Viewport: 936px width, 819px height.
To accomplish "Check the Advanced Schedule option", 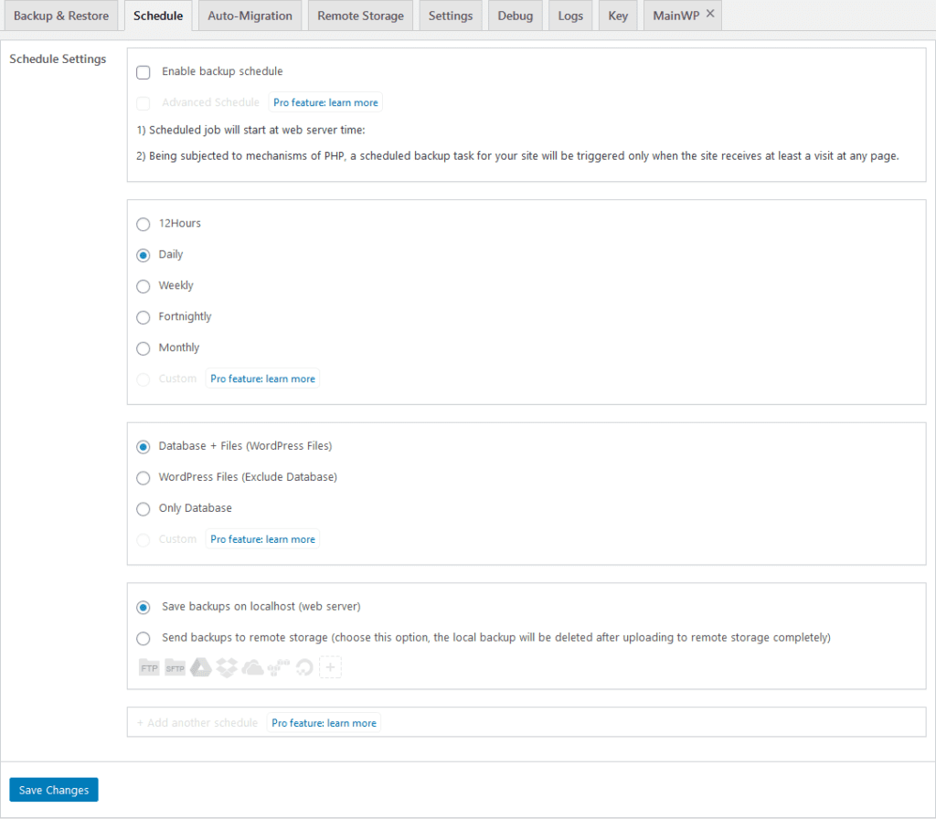I will [143, 103].
